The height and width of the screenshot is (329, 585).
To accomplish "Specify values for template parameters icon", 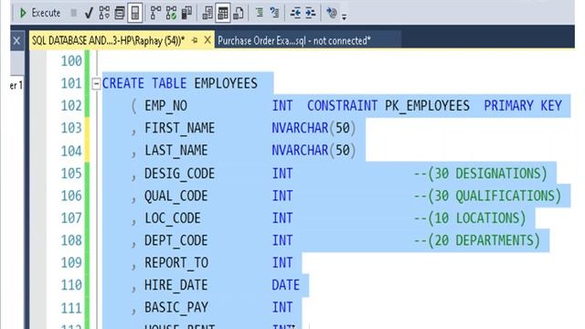I will pyautogui.click(x=331, y=13).
